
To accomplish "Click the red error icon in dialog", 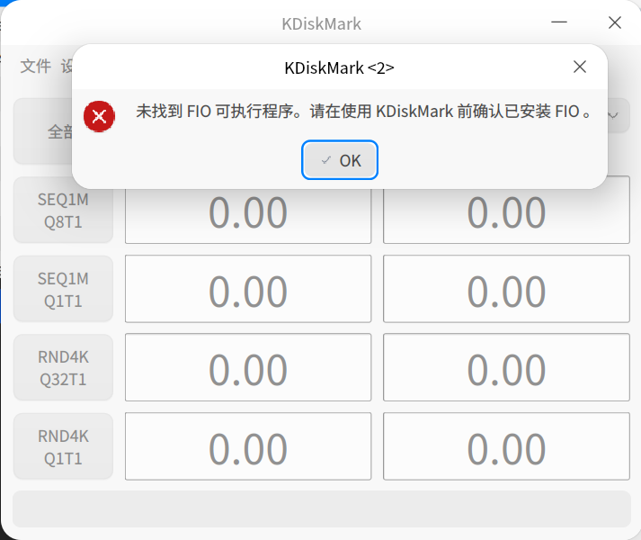I will point(99,116).
